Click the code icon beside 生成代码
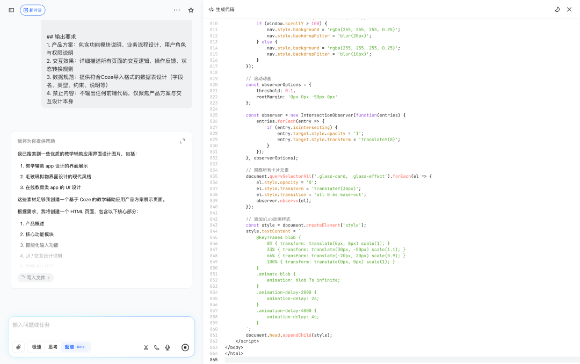 pyautogui.click(x=211, y=9)
